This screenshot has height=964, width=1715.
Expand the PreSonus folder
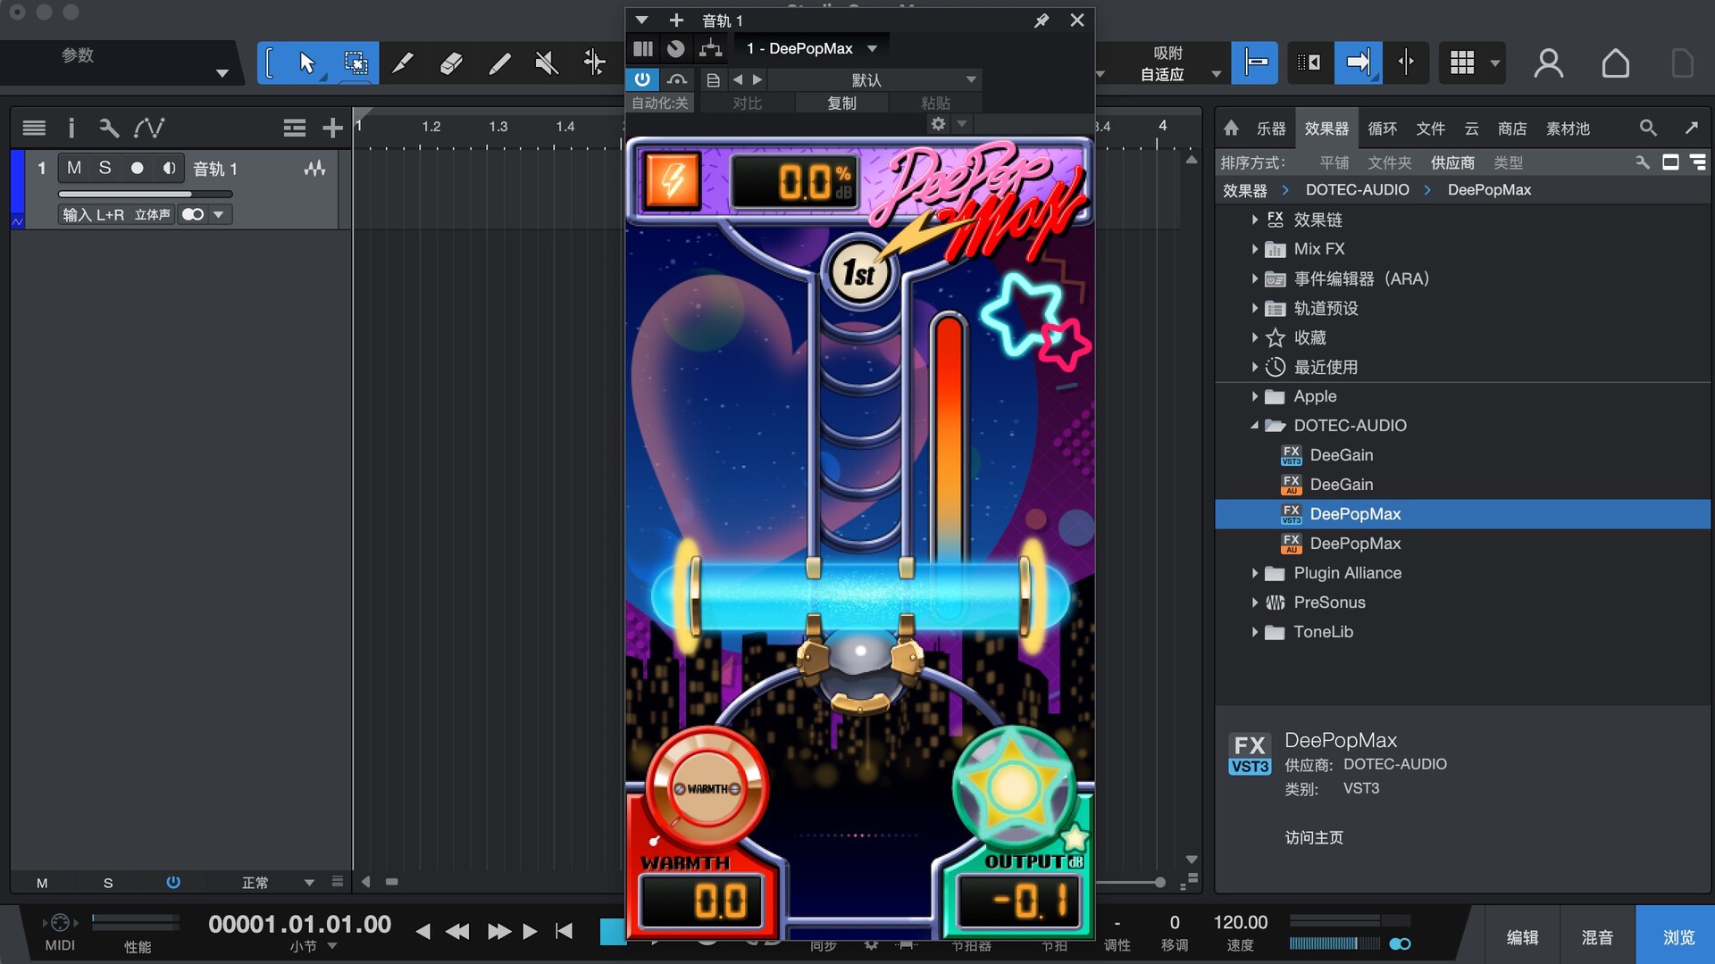[x=1255, y=602]
